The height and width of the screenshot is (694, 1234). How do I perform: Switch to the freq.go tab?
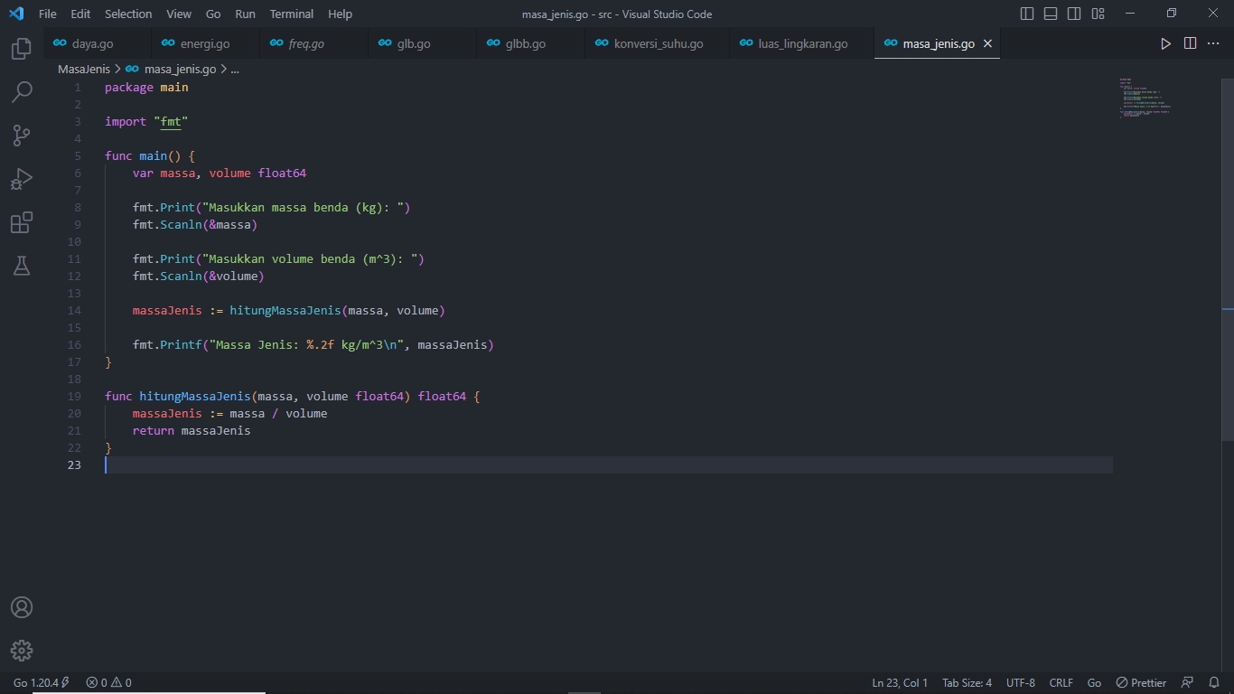pos(313,43)
